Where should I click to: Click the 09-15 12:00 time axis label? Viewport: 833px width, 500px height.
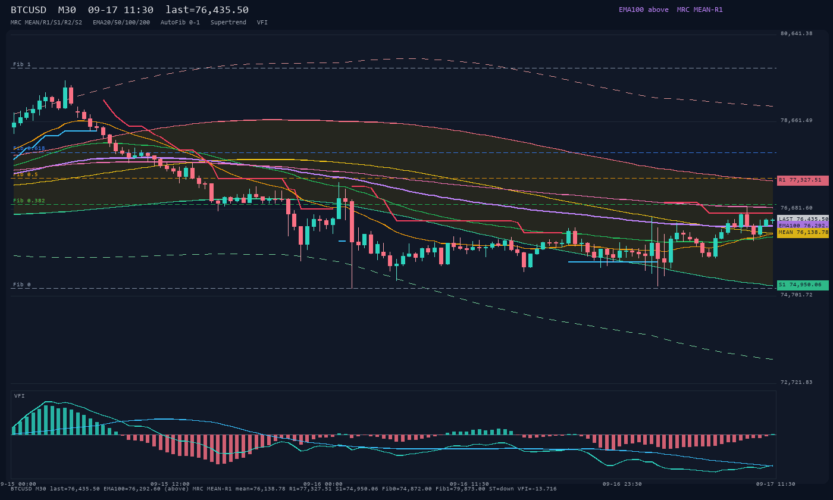coord(170,484)
